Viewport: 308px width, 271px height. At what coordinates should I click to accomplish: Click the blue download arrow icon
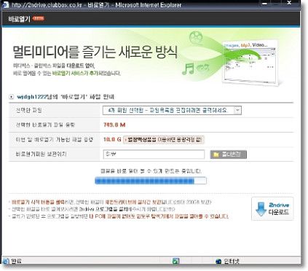[x=261, y=209]
